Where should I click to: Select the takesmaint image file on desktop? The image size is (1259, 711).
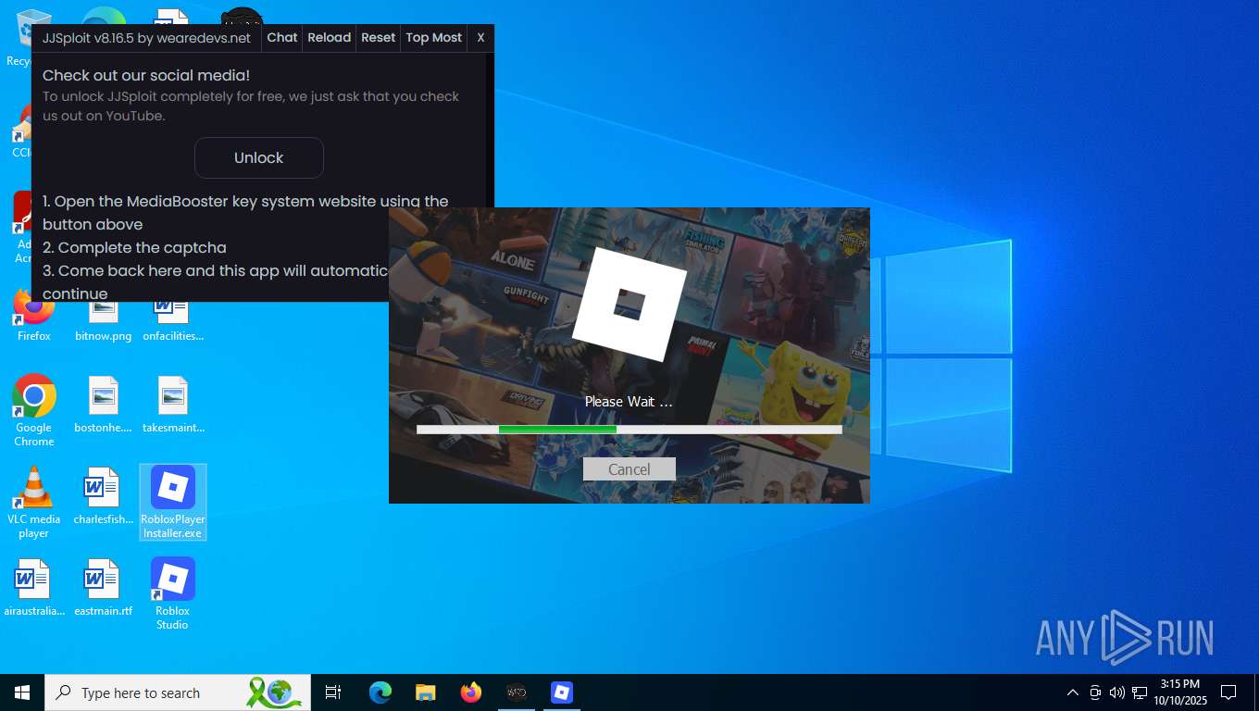click(x=173, y=405)
